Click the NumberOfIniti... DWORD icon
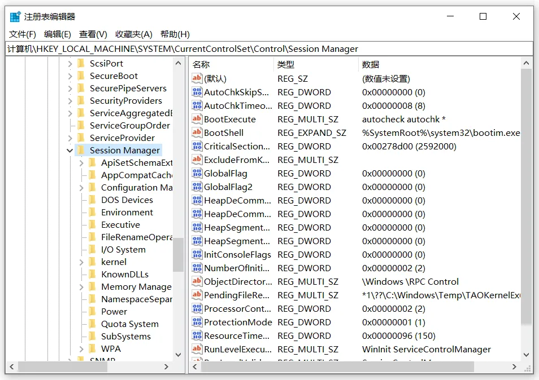The width and height of the screenshot is (539, 380). (x=197, y=268)
